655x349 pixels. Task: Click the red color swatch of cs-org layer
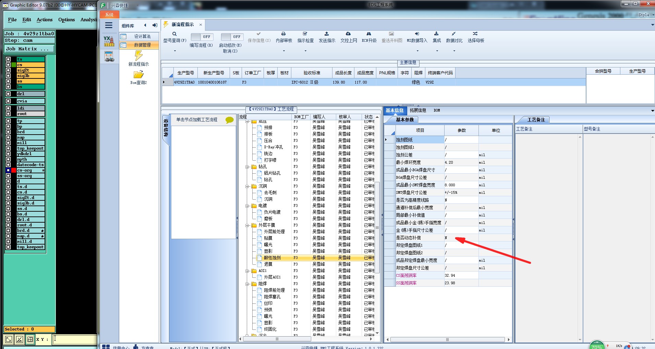tap(14, 170)
